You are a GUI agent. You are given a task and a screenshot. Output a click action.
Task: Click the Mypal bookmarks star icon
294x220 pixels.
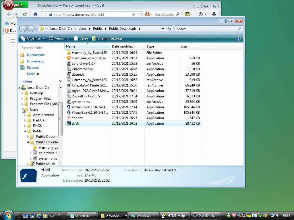coord(187,14)
